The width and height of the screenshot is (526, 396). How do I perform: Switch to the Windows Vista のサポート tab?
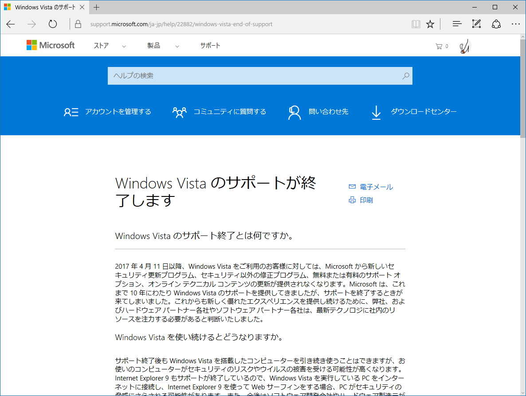(x=44, y=7)
